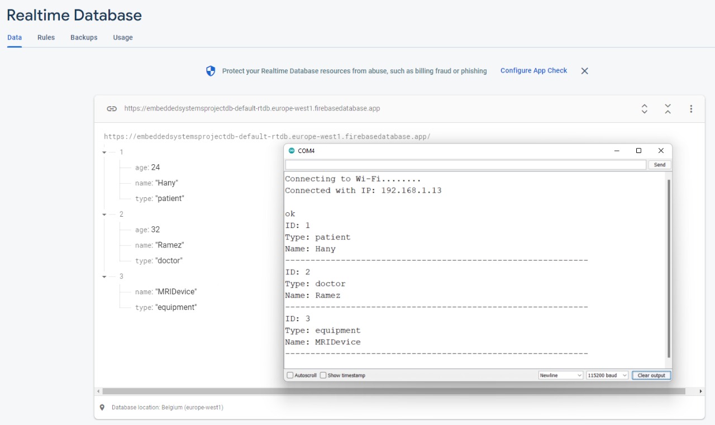Collapse database node 3
The image size is (715, 425).
pyautogui.click(x=104, y=276)
